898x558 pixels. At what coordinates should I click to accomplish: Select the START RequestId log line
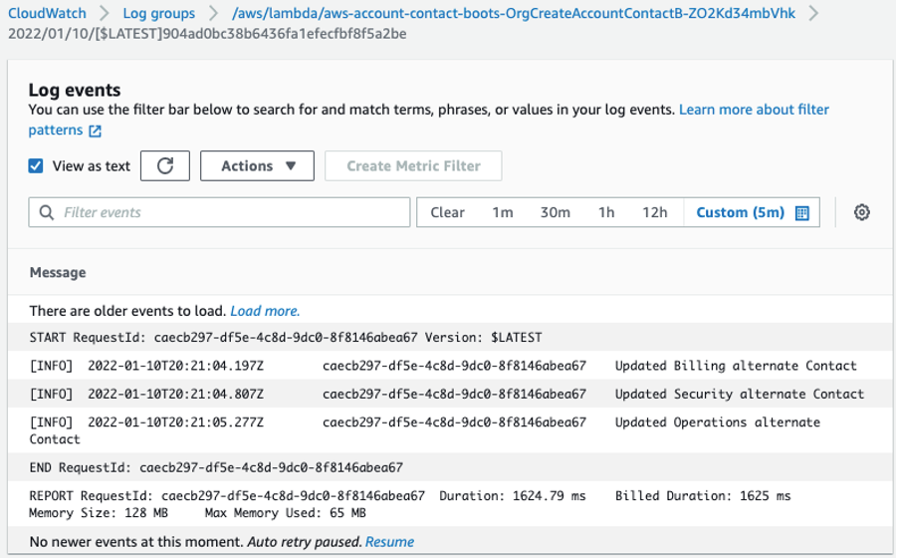(450, 337)
